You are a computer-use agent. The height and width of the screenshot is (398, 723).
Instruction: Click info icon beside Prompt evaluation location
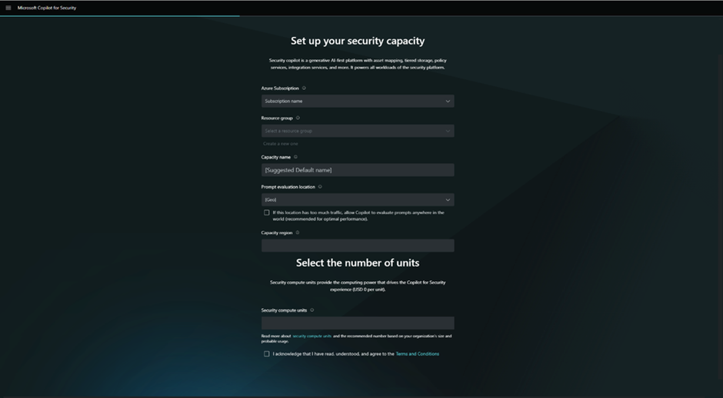(x=320, y=187)
